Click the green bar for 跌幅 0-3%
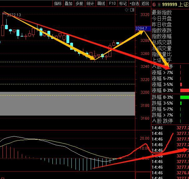Screen dimensions: 189x179 point(185,97)
